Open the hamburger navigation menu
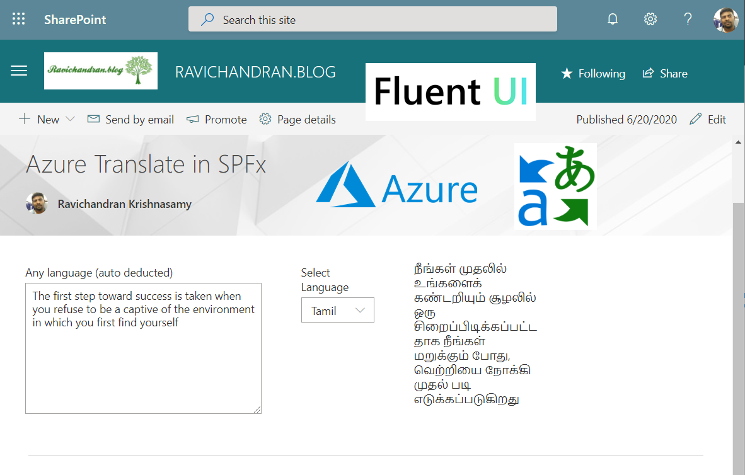 (19, 71)
